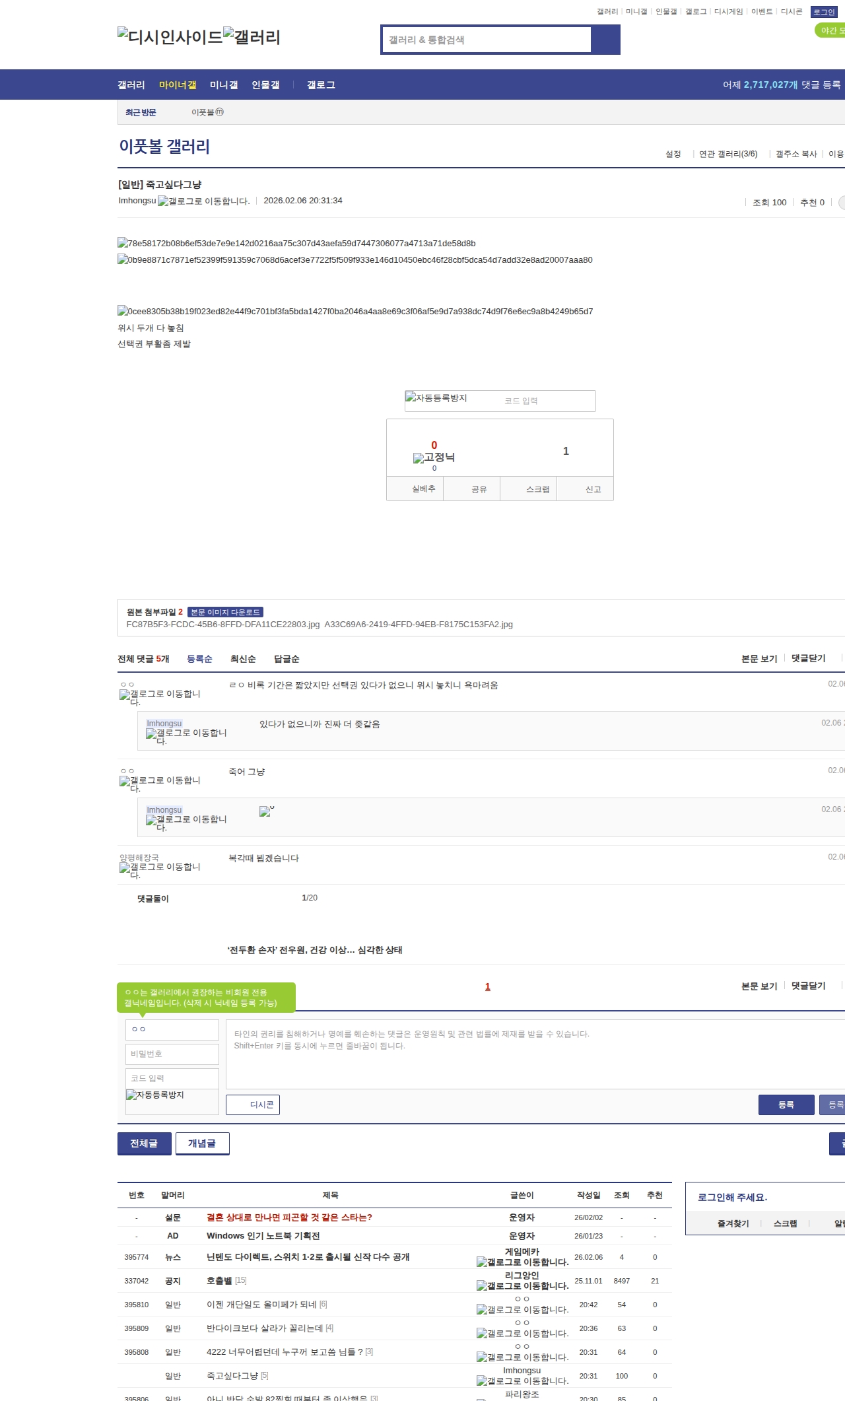The height and width of the screenshot is (1401, 845).
Task: Expand 연관 갤러리(3/6) list
Action: pos(728,154)
